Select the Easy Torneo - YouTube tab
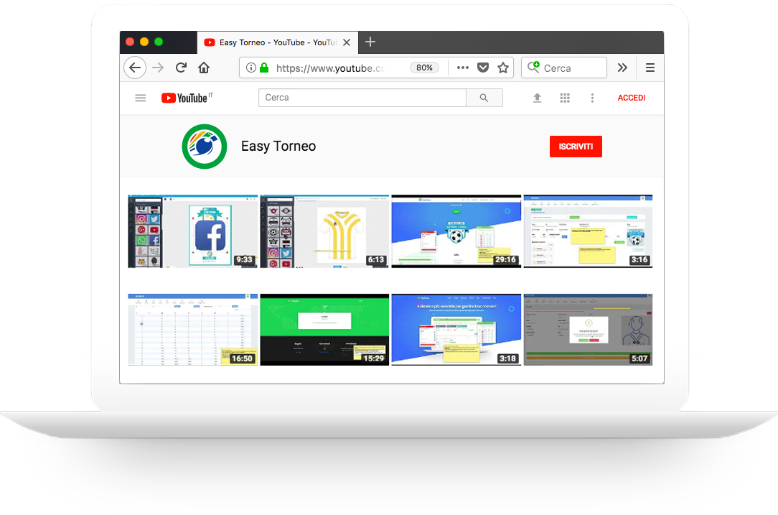This screenshot has width=778, height=515. click(277, 42)
